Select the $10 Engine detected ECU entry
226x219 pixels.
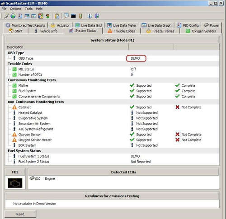(42, 178)
